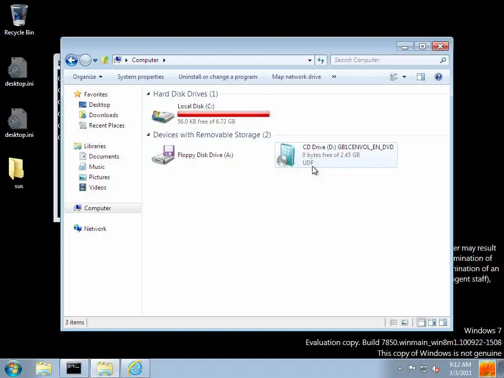504x378 pixels.
Task: Open the Organize menu
Action: [x=88, y=77]
